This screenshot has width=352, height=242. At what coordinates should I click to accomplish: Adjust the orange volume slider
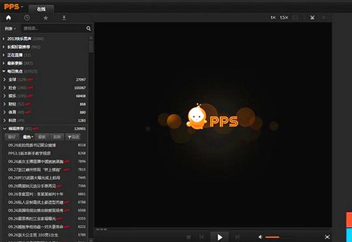point(279,237)
